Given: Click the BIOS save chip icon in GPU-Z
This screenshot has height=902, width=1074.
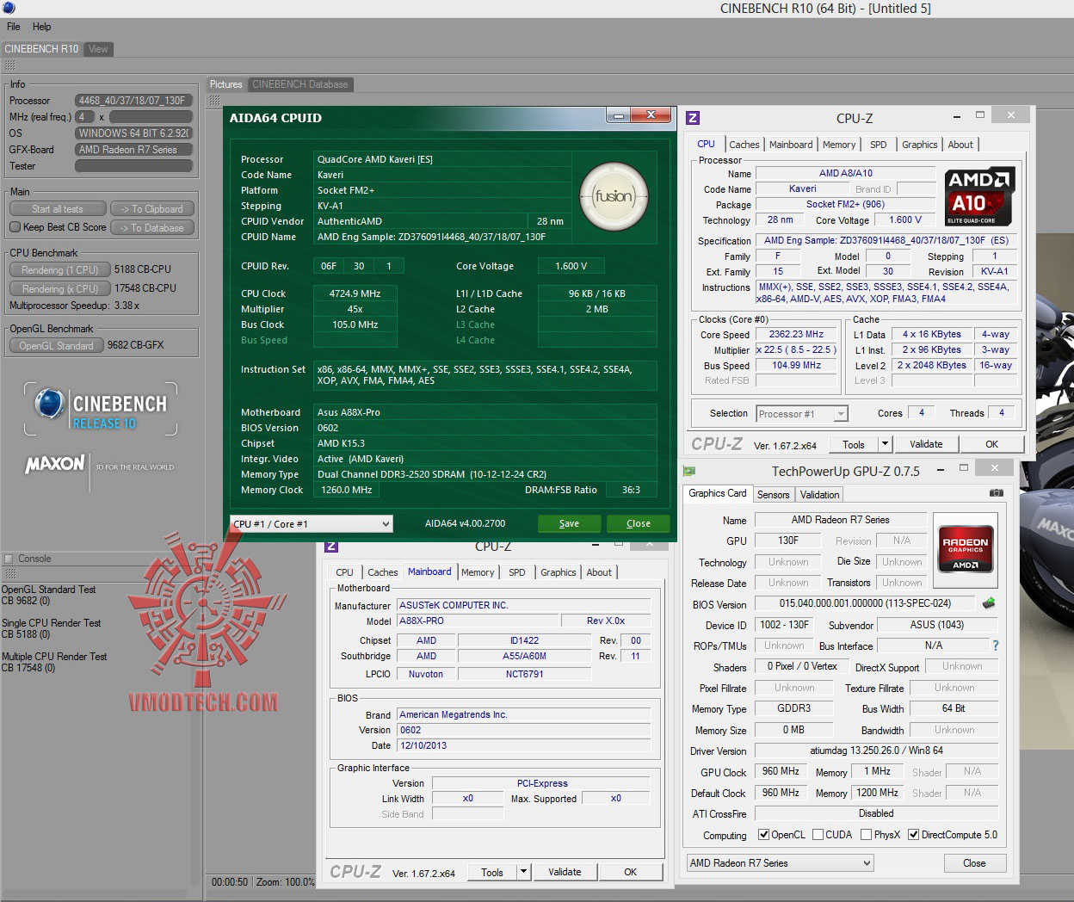Looking at the screenshot, I should (989, 603).
